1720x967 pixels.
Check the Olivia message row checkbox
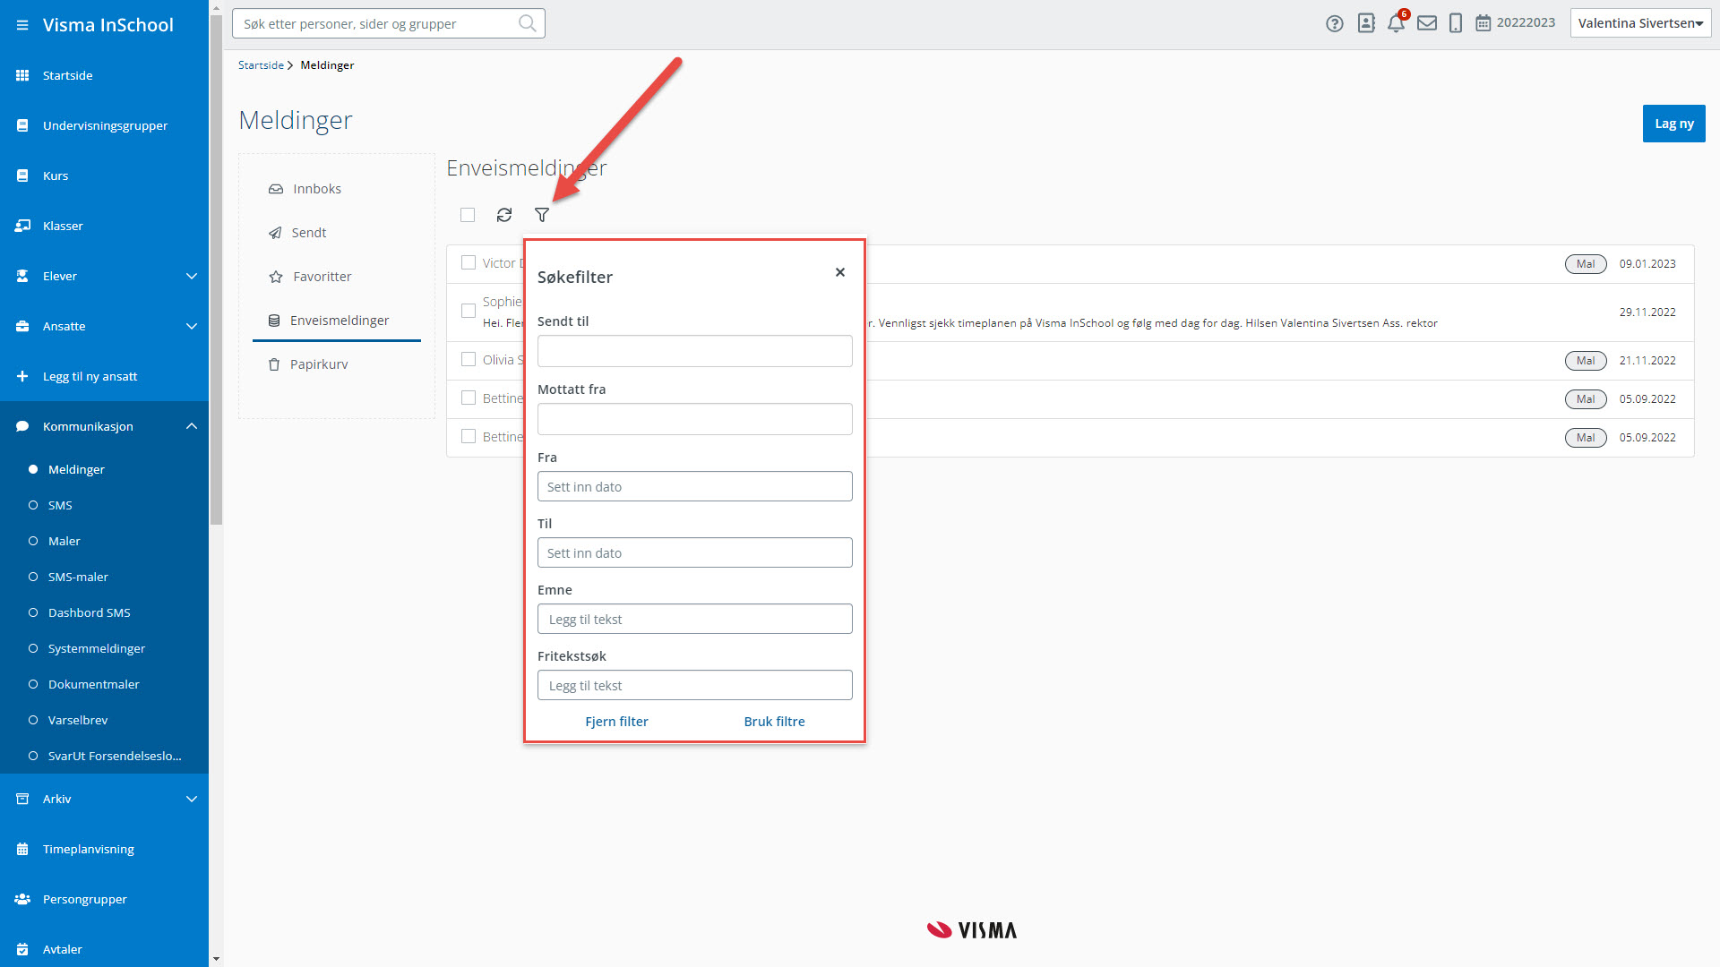tap(469, 359)
